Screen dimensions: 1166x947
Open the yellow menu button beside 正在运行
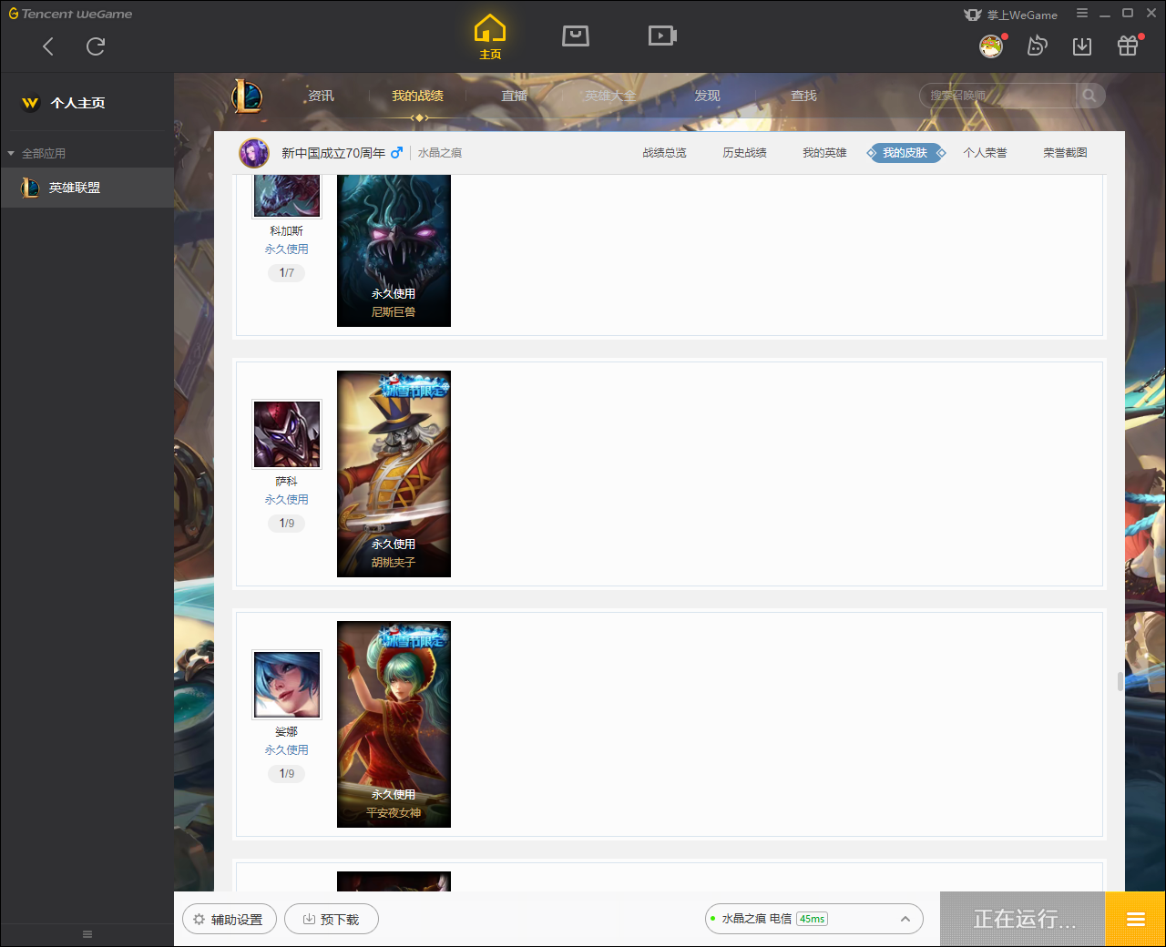click(x=1135, y=919)
